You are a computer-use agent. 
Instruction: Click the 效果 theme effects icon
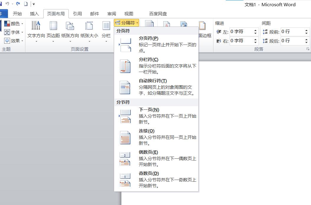[7, 41]
